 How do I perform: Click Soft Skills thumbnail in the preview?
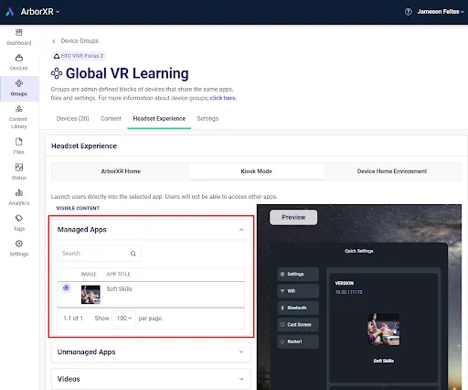click(x=384, y=330)
